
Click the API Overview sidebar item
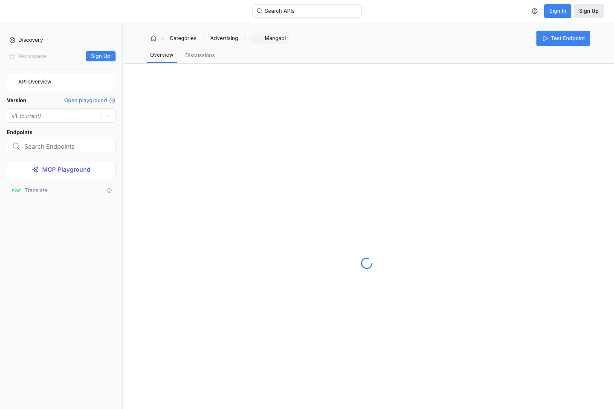click(x=61, y=81)
